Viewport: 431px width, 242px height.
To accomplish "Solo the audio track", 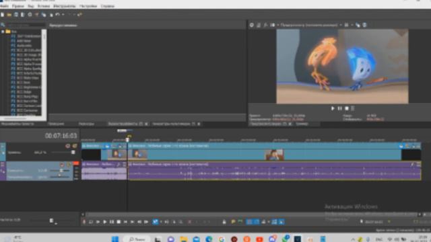I will [x=69, y=165].
